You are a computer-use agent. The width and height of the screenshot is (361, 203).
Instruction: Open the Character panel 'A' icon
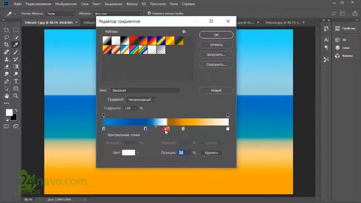coord(326,40)
